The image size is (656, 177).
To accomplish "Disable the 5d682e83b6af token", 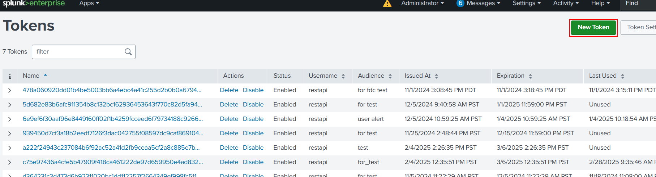I will (x=253, y=104).
